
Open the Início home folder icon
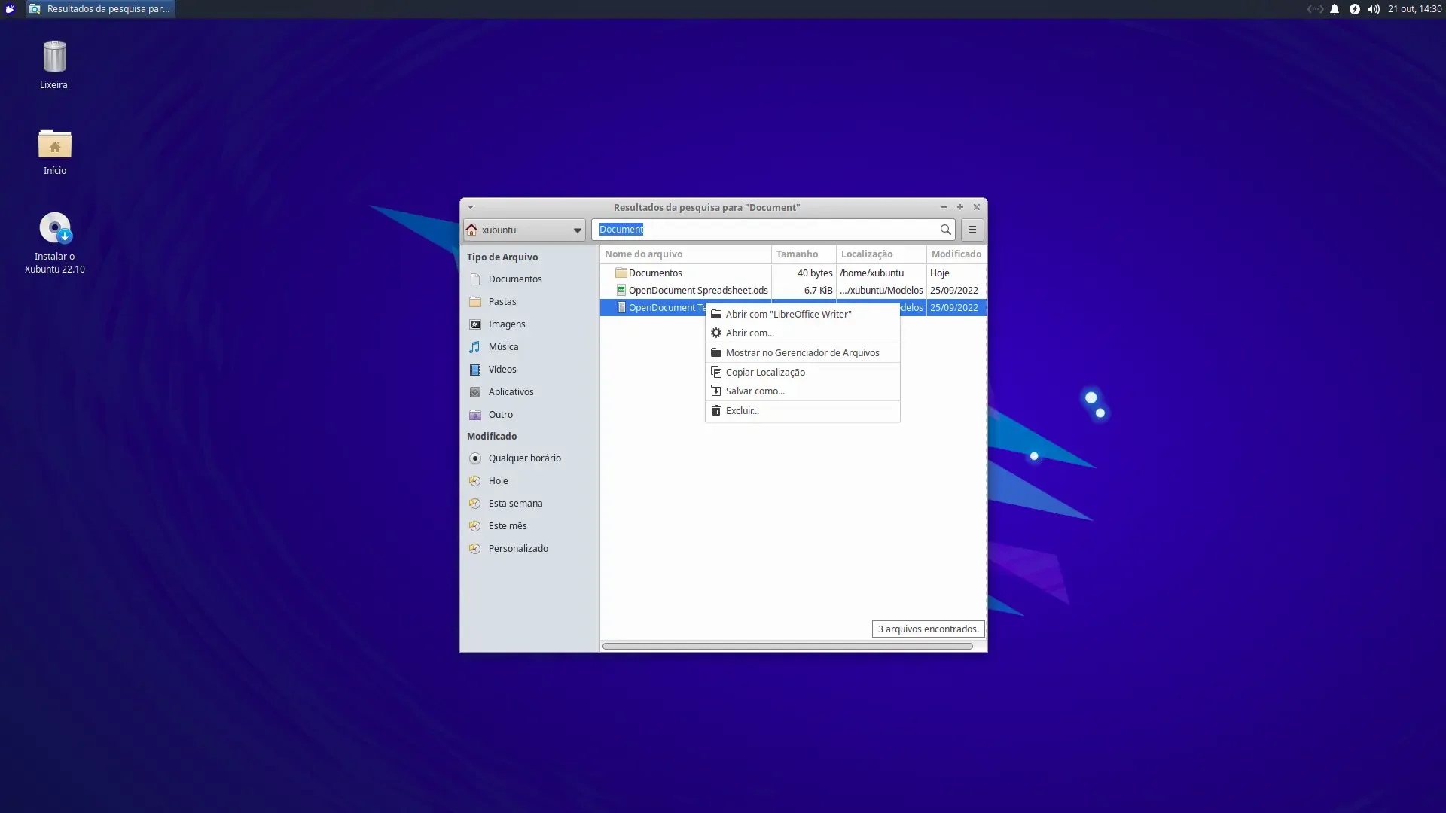point(54,144)
